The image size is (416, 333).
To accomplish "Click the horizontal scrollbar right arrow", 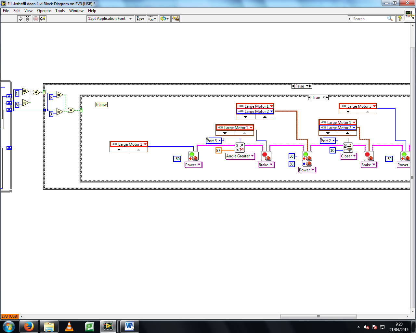I will 407,316.
